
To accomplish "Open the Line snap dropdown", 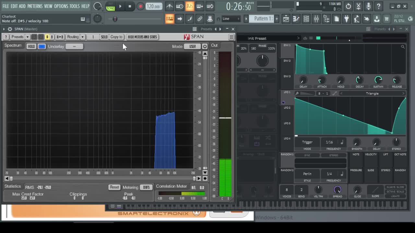I will (231, 19).
